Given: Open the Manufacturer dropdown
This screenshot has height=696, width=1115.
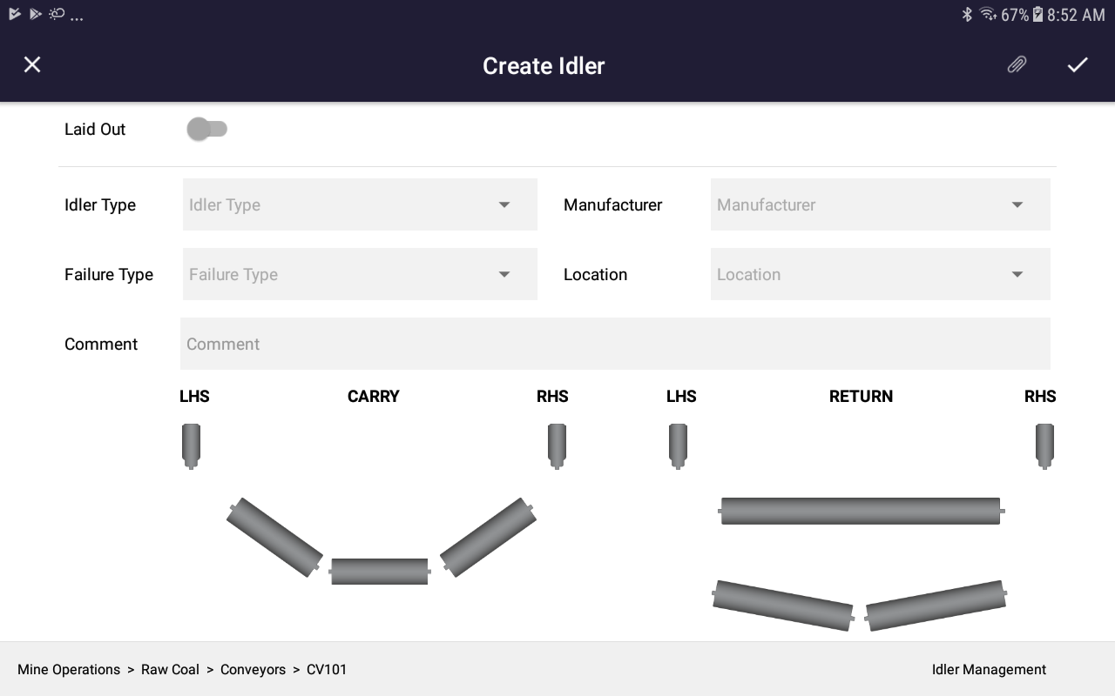Looking at the screenshot, I should click(880, 204).
